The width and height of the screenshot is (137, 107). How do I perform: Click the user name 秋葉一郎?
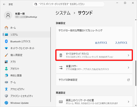(x=20, y=14)
